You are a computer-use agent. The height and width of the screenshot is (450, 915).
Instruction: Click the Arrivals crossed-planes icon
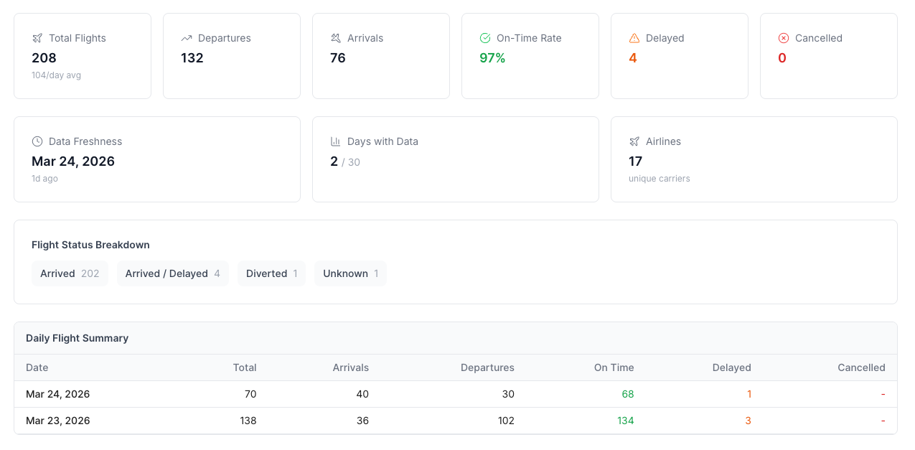pos(334,38)
